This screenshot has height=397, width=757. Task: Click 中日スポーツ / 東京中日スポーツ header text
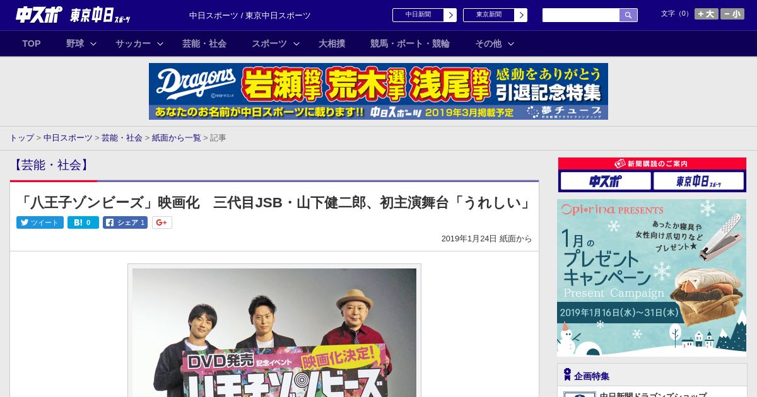tap(250, 15)
